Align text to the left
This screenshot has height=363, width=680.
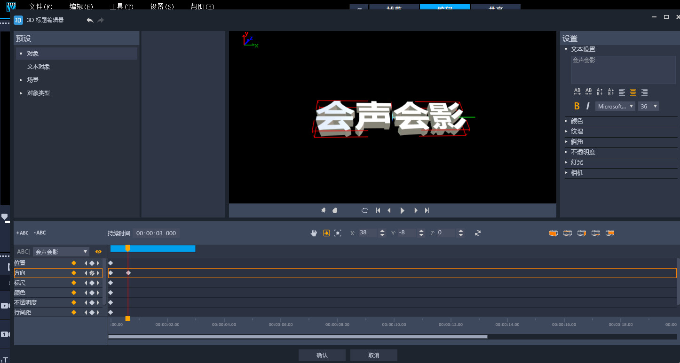622,92
